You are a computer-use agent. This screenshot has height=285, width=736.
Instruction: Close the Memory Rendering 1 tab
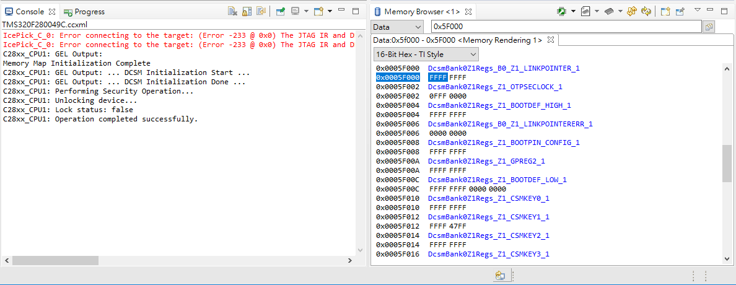click(x=551, y=40)
